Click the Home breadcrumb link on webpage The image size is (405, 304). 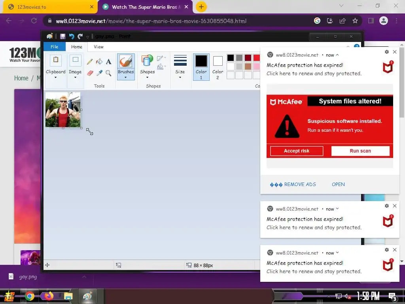click(x=21, y=78)
